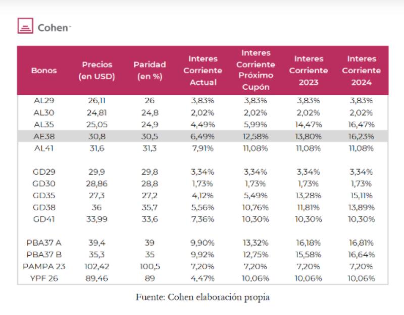Screen dimensions: 404x315
Task: Select the Interes Corriente 2024 header
Action: click(x=362, y=71)
